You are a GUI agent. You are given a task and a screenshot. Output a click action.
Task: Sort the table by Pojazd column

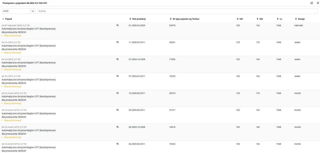pos(8,19)
